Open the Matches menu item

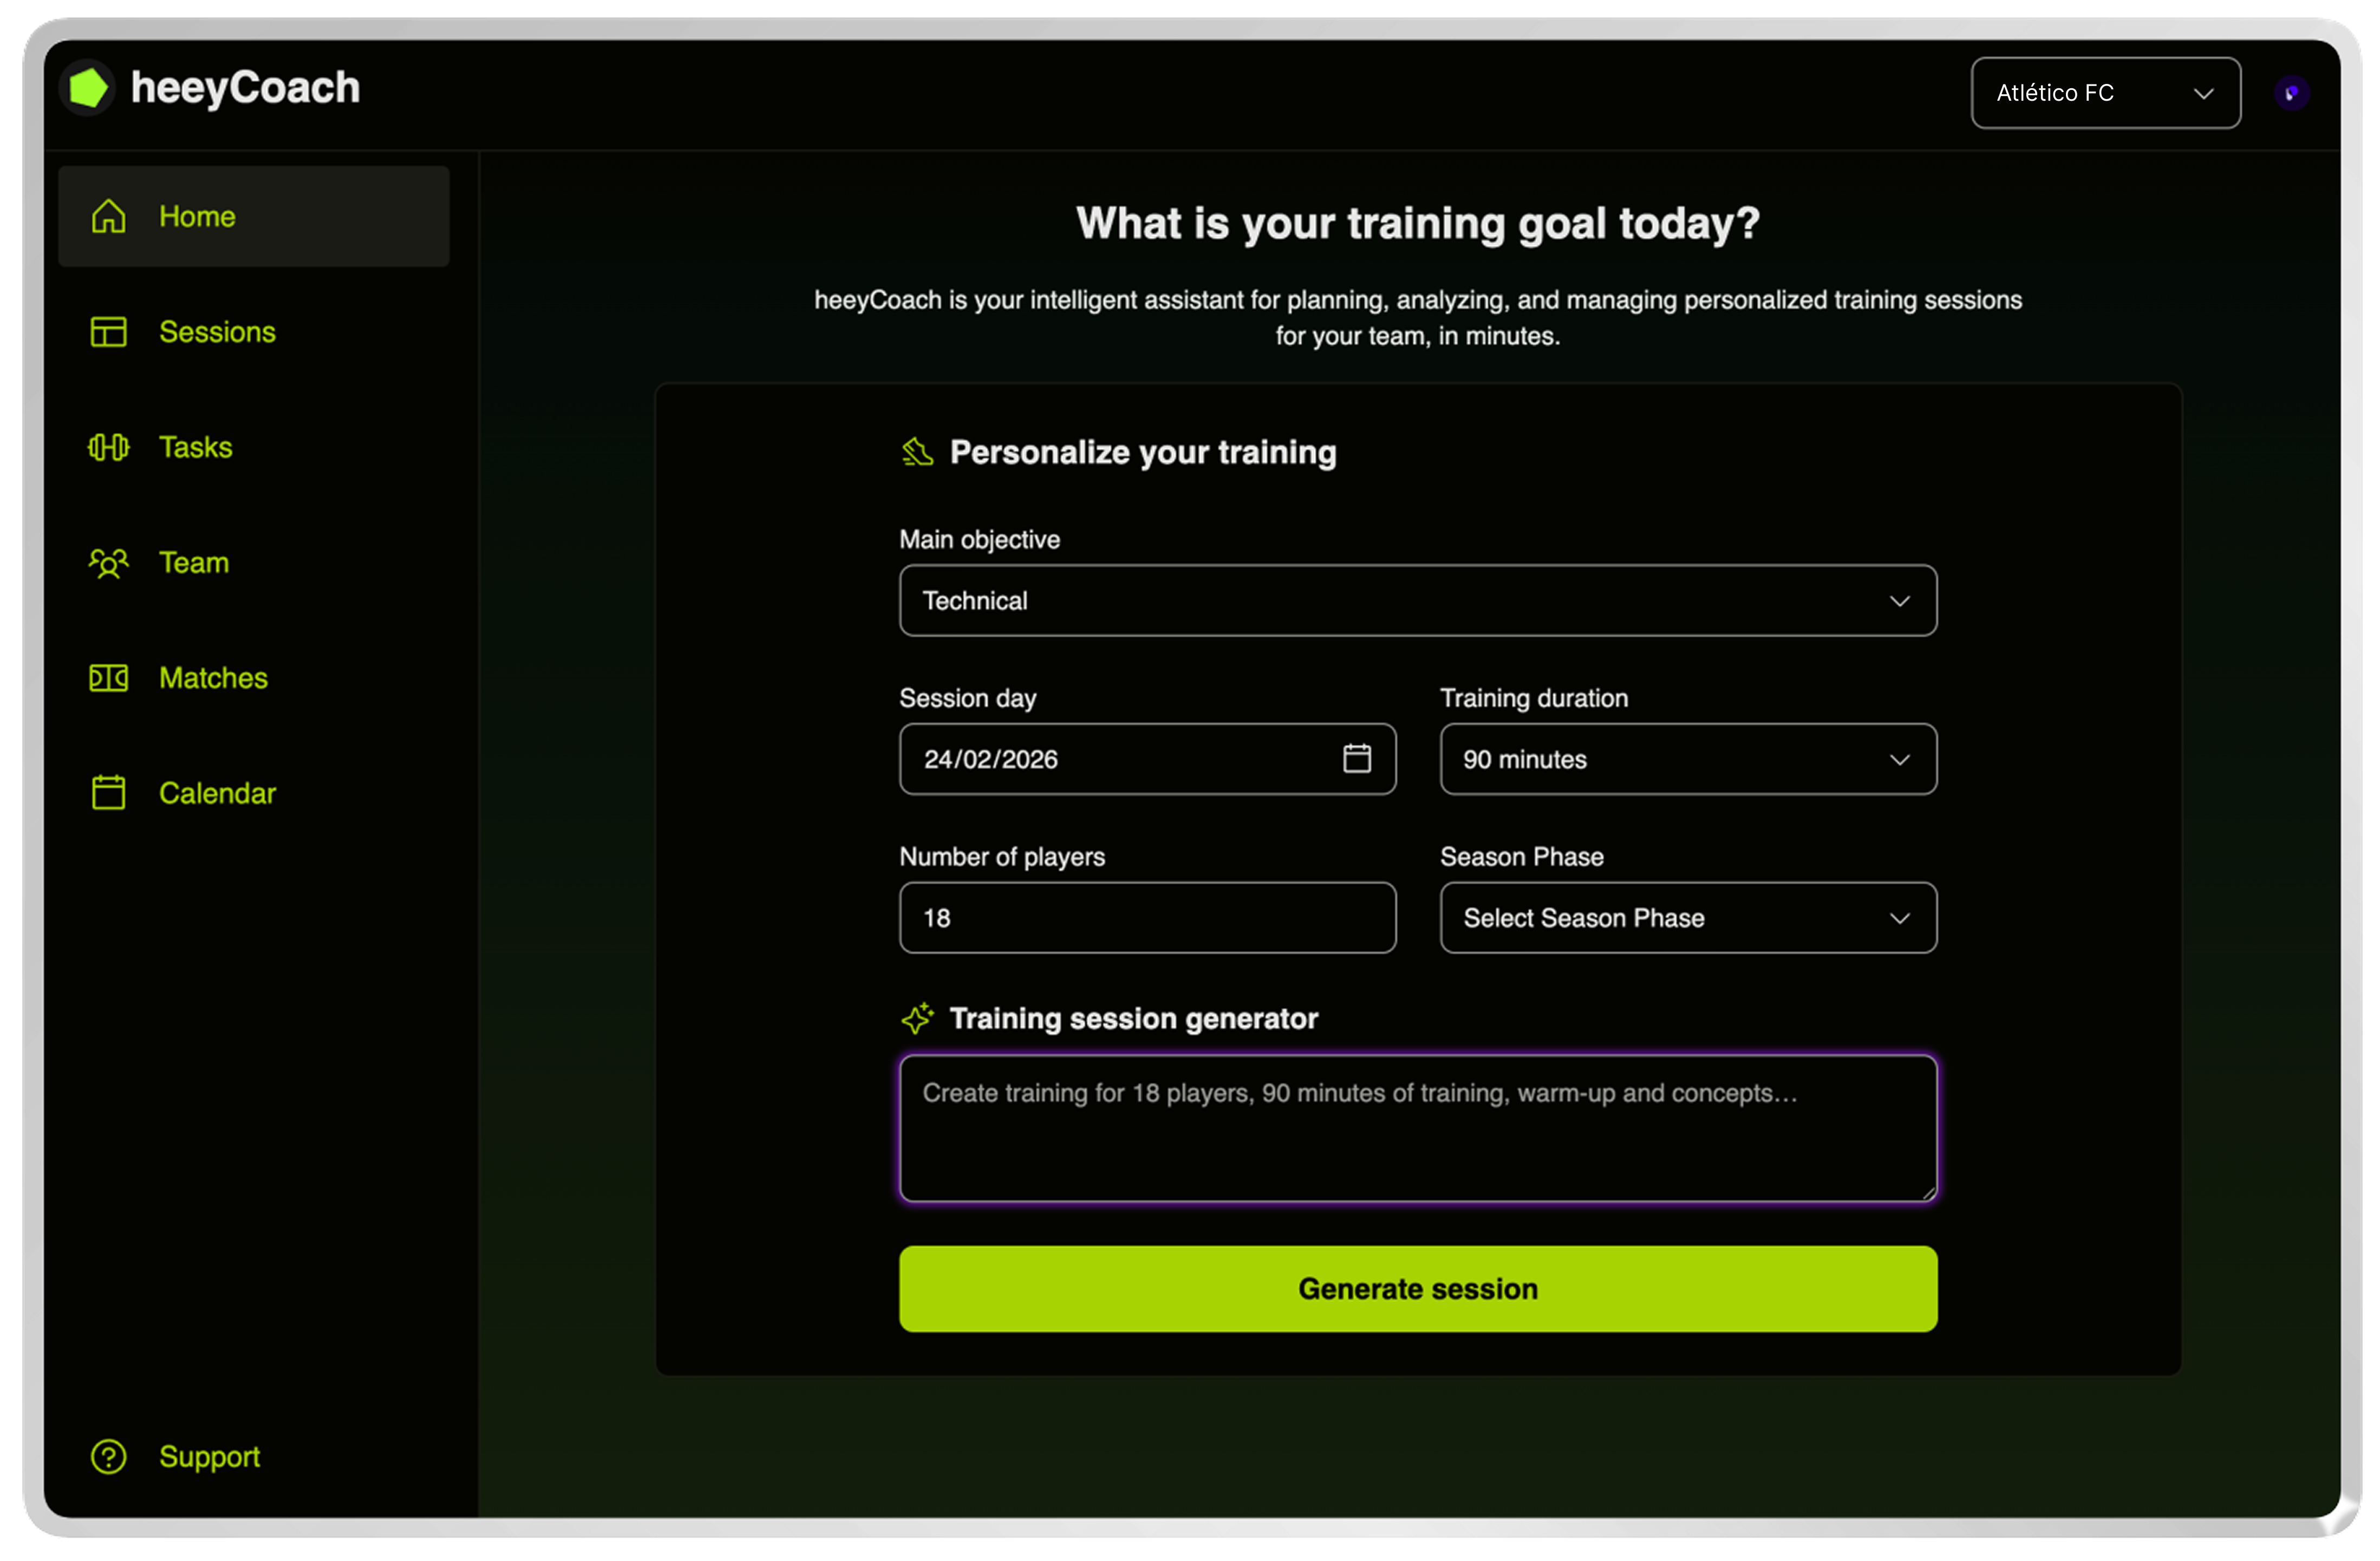[213, 678]
